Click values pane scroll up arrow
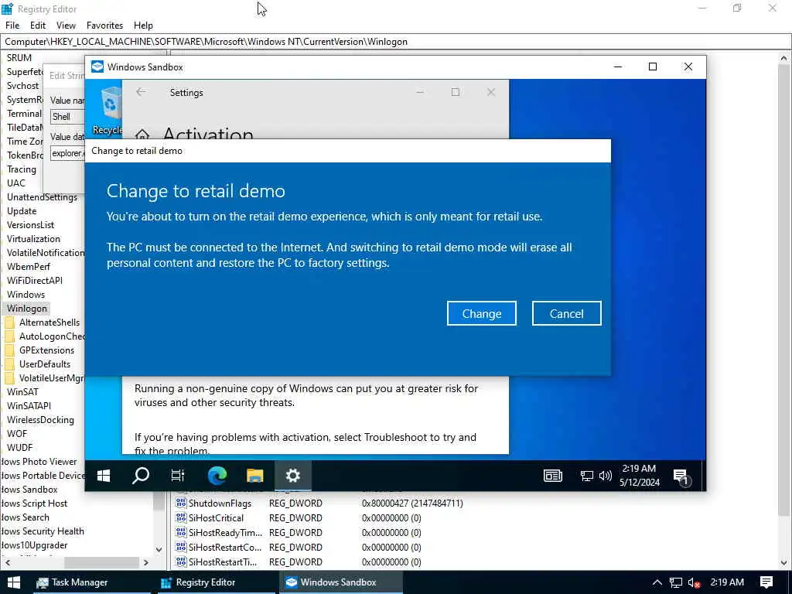Viewport: 792px width, 594px height. (x=784, y=58)
